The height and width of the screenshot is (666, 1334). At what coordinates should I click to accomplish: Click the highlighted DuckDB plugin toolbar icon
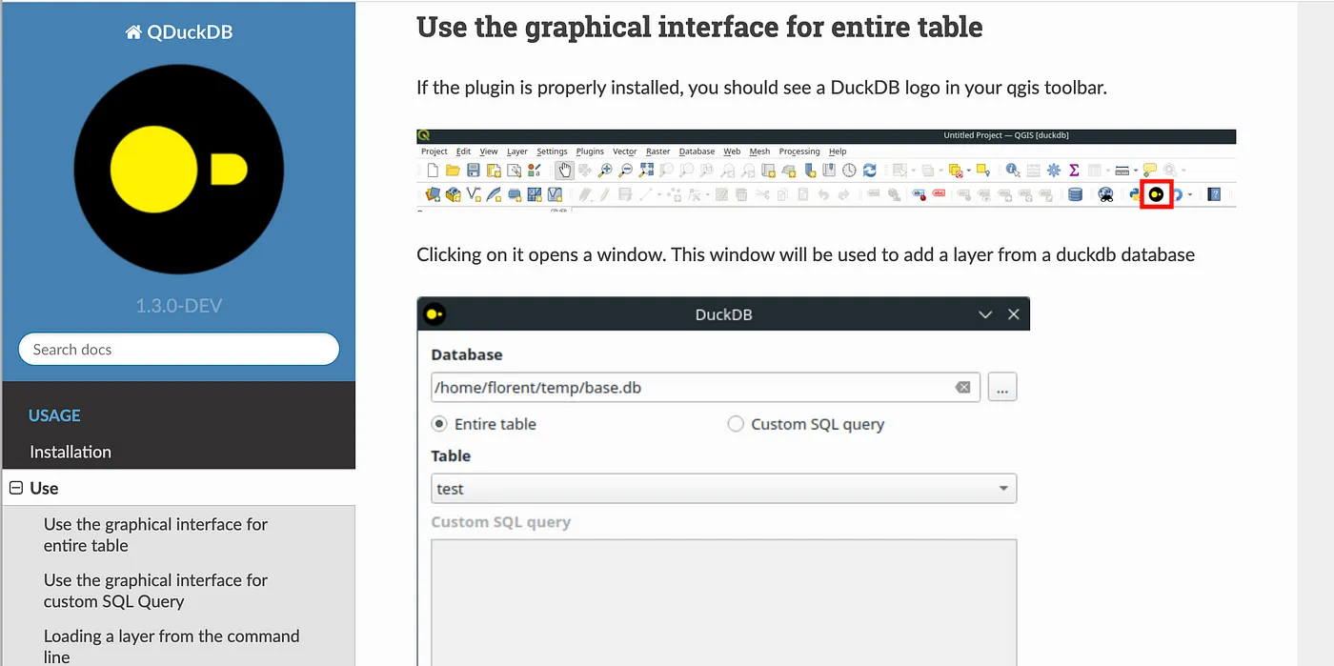[x=1156, y=194]
